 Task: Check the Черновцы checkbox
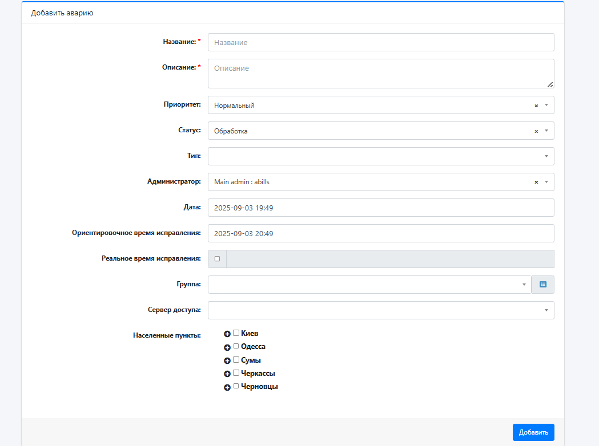point(236,386)
